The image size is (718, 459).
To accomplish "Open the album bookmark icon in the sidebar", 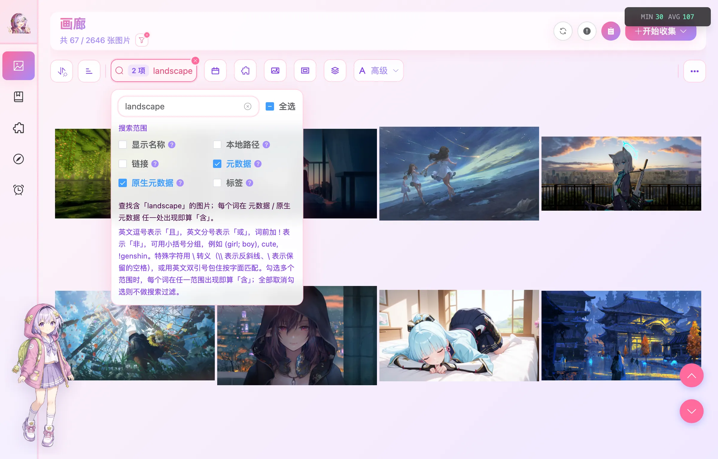I will (x=19, y=97).
